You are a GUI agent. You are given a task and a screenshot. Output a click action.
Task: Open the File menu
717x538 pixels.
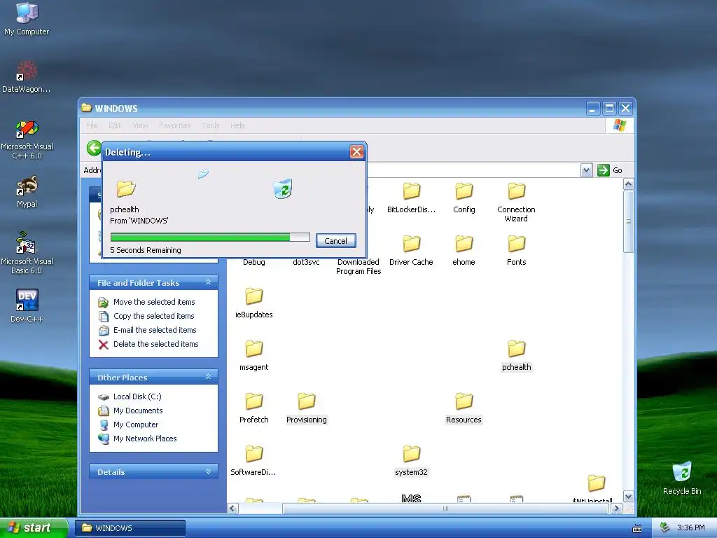(x=92, y=125)
